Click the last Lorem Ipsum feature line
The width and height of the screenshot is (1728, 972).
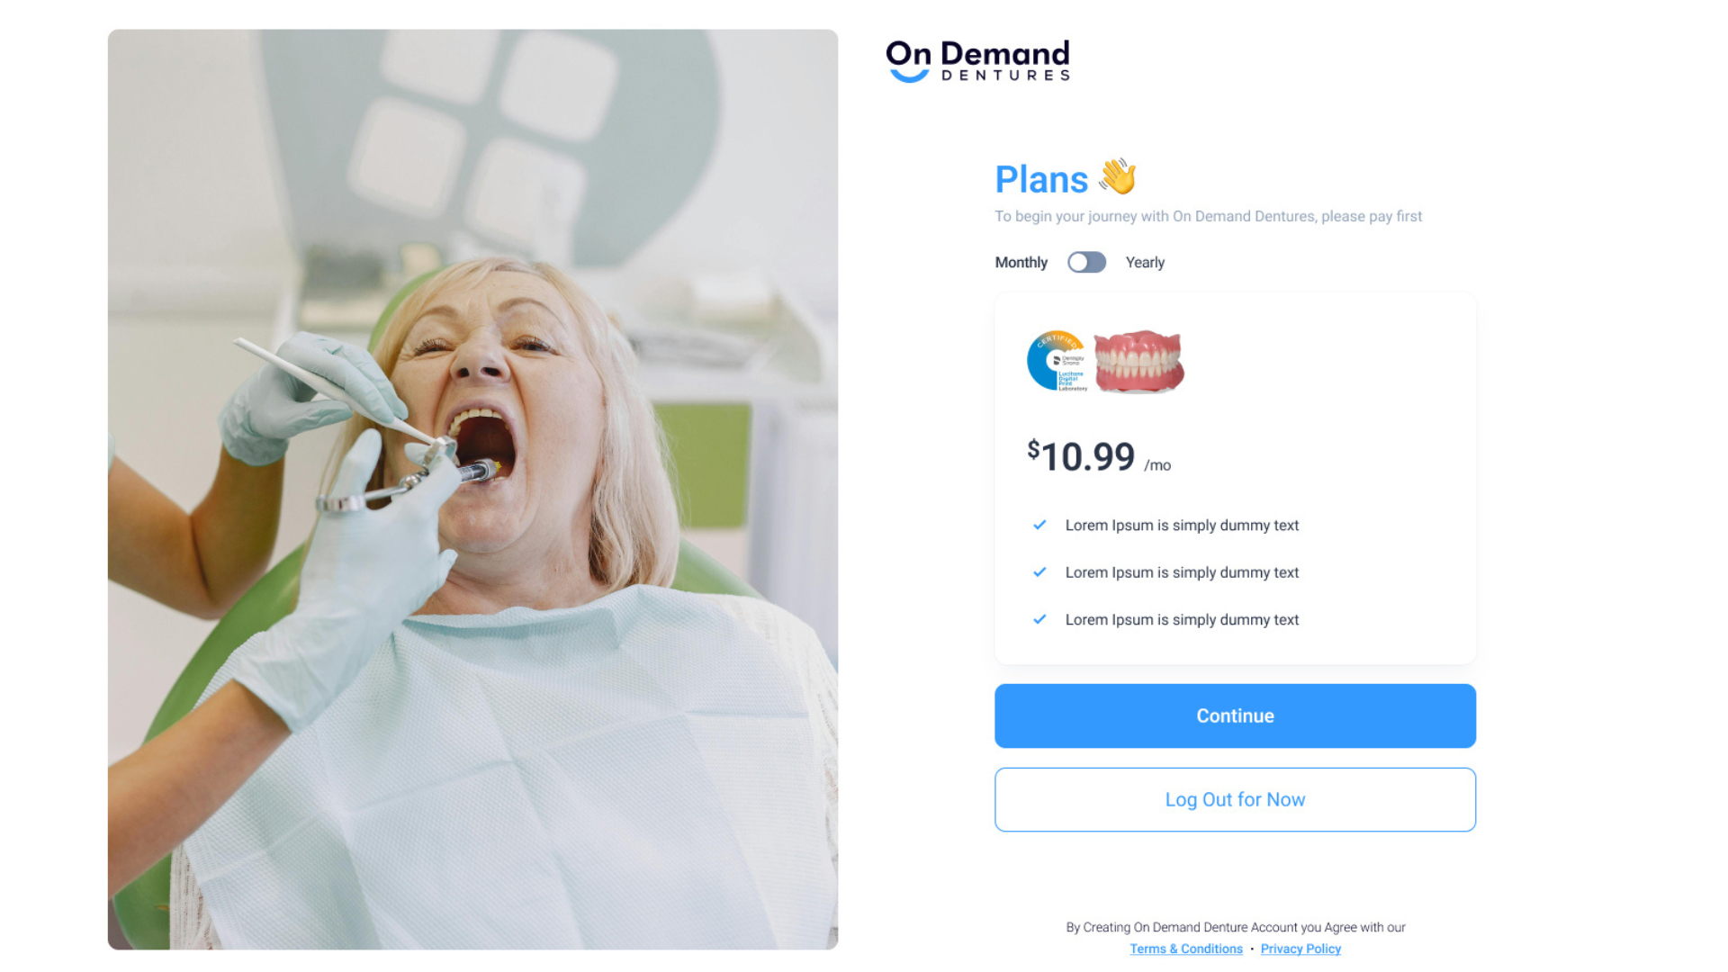[x=1182, y=619]
